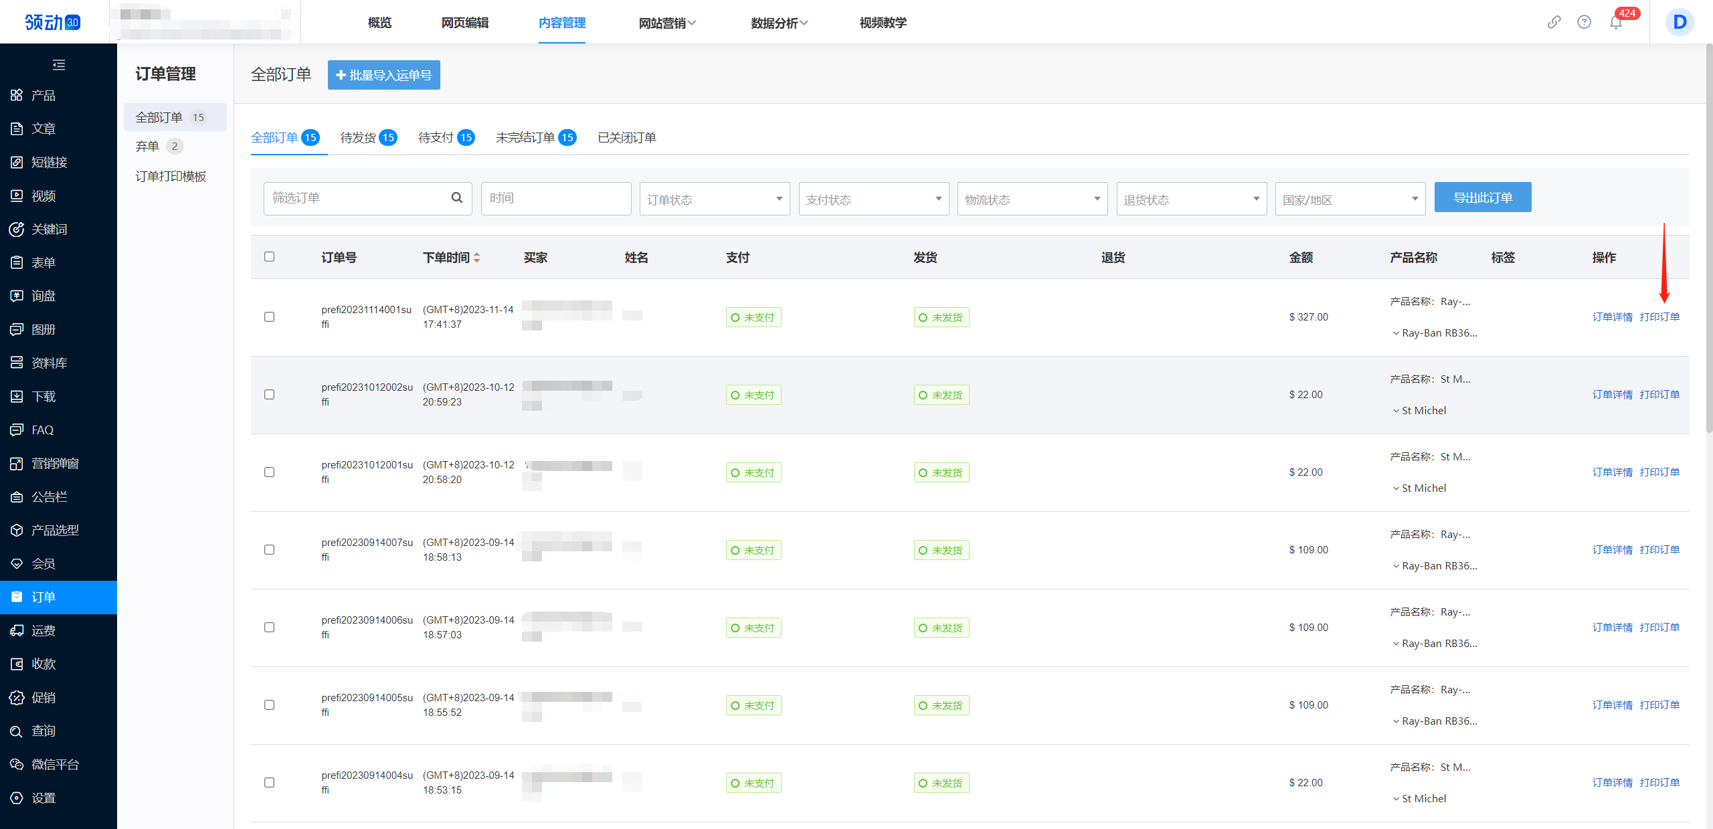Check order prefi20231114001 checkbox
The height and width of the screenshot is (829, 1713).
pyautogui.click(x=269, y=317)
